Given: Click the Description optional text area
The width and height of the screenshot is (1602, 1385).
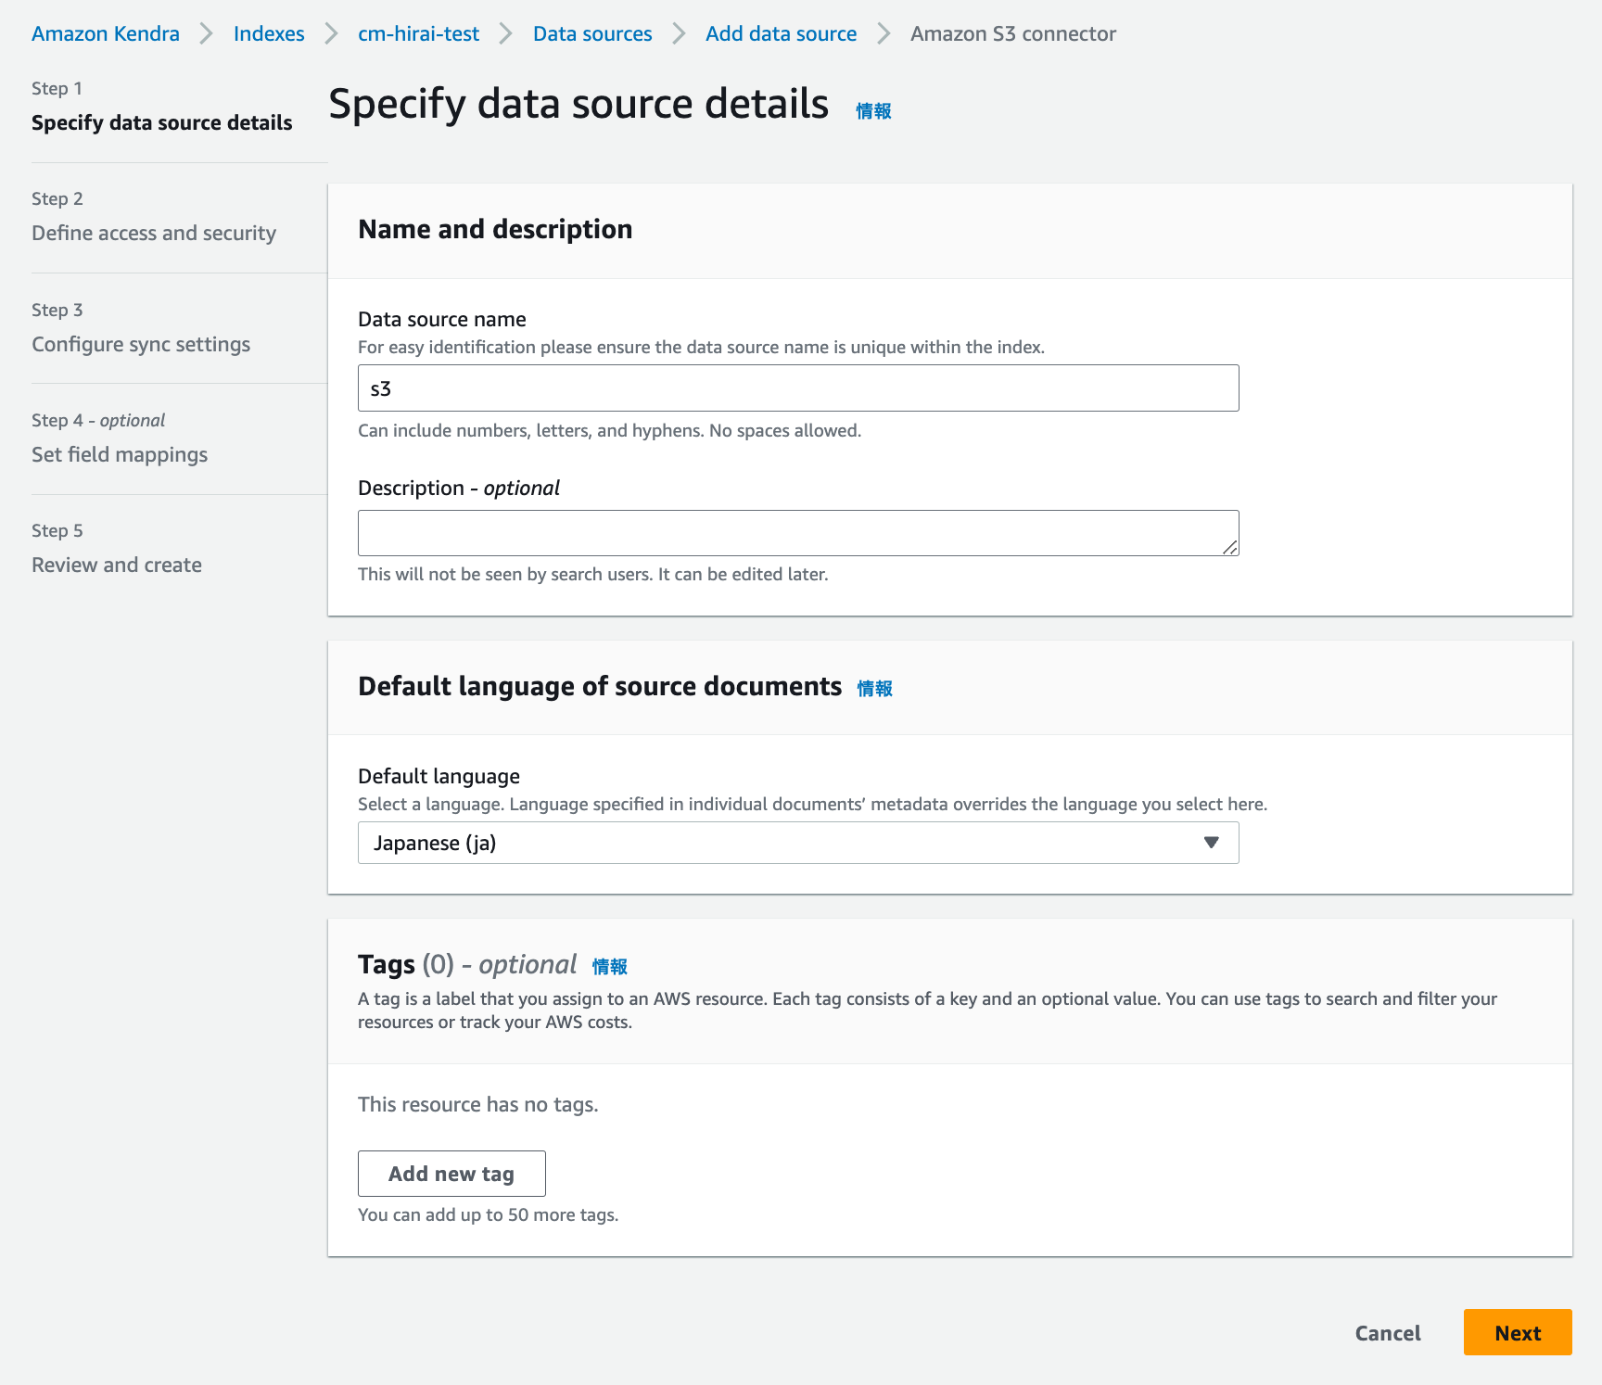Looking at the screenshot, I should coord(788,533).
